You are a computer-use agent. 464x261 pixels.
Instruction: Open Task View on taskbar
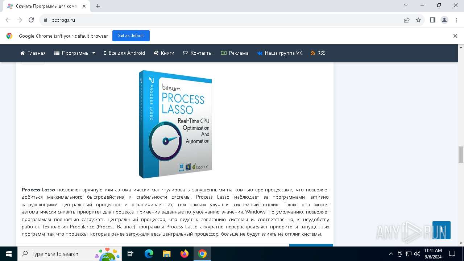pos(131,254)
